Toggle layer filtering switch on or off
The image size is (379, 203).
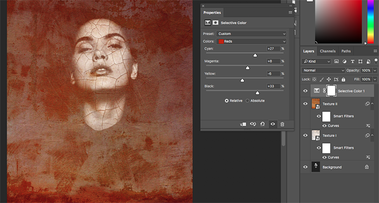[x=376, y=61]
